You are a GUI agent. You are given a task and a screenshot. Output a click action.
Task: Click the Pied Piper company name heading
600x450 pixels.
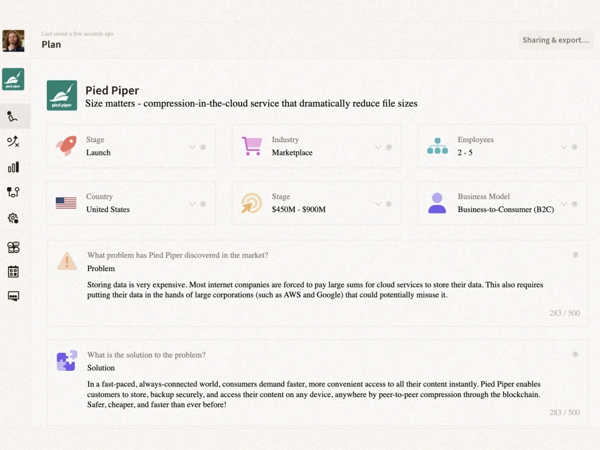click(x=112, y=91)
